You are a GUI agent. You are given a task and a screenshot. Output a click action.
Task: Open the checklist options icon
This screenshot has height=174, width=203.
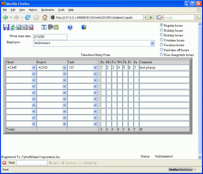[x=44, y=27]
